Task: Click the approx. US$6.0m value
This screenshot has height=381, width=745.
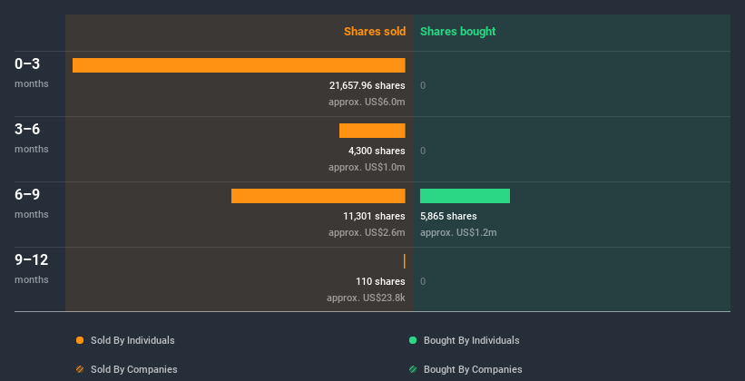Action: (x=367, y=102)
